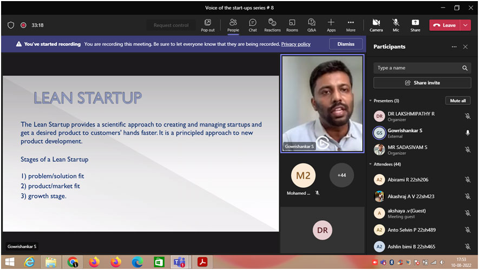Collapse the Presenters (3) section
The width and height of the screenshot is (479, 270).
[x=371, y=101]
